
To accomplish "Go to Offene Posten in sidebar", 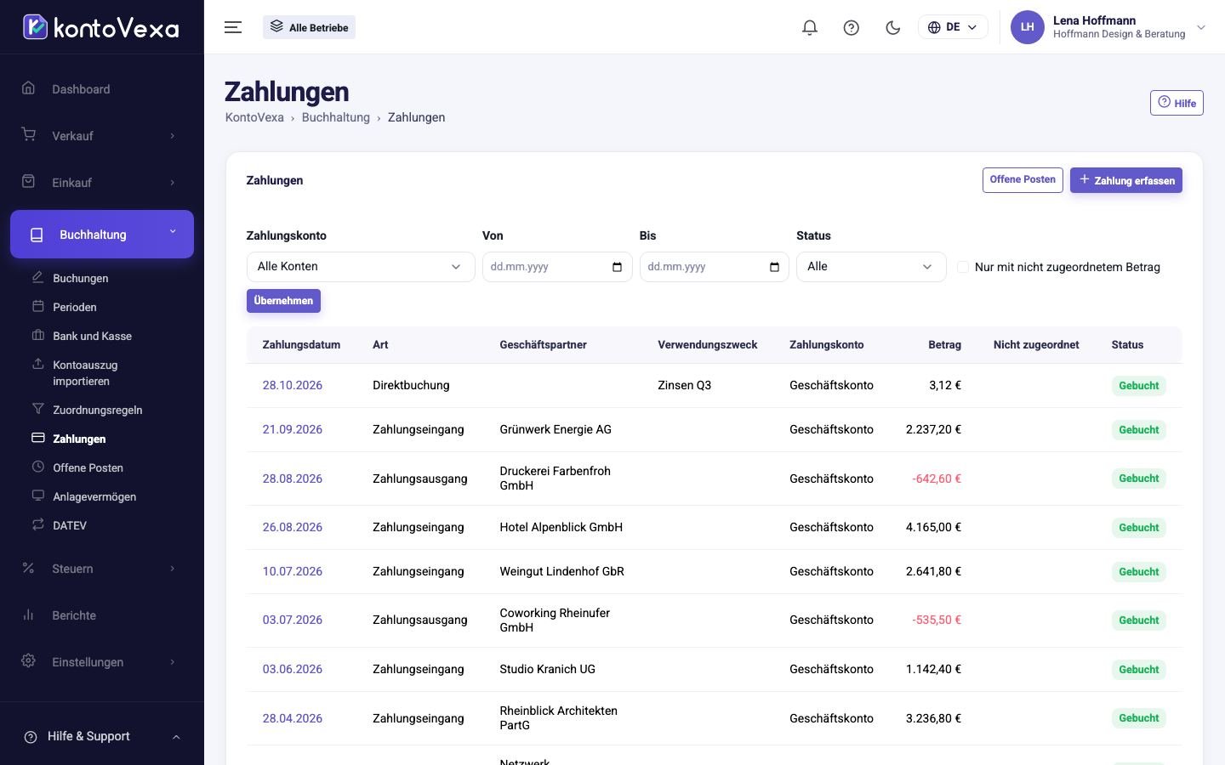I will tap(88, 467).
